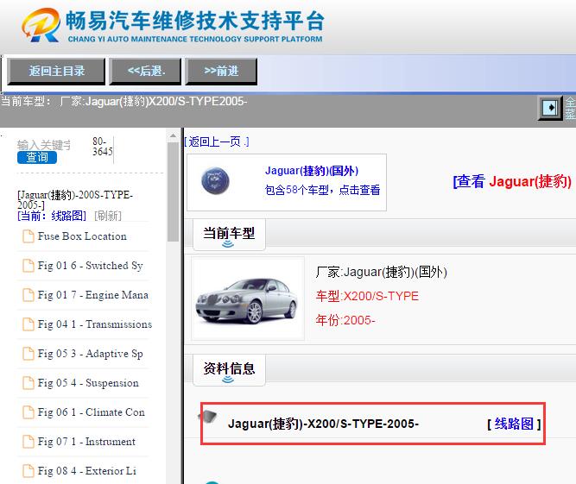Toggle the panel arrow icon at right

[x=550, y=108]
